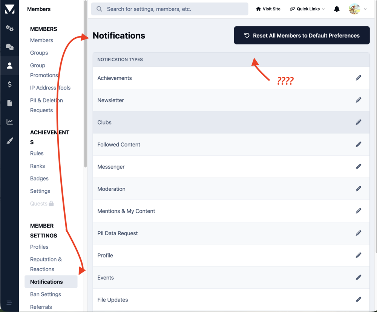Click the Mentions & My Content text

[x=126, y=211]
